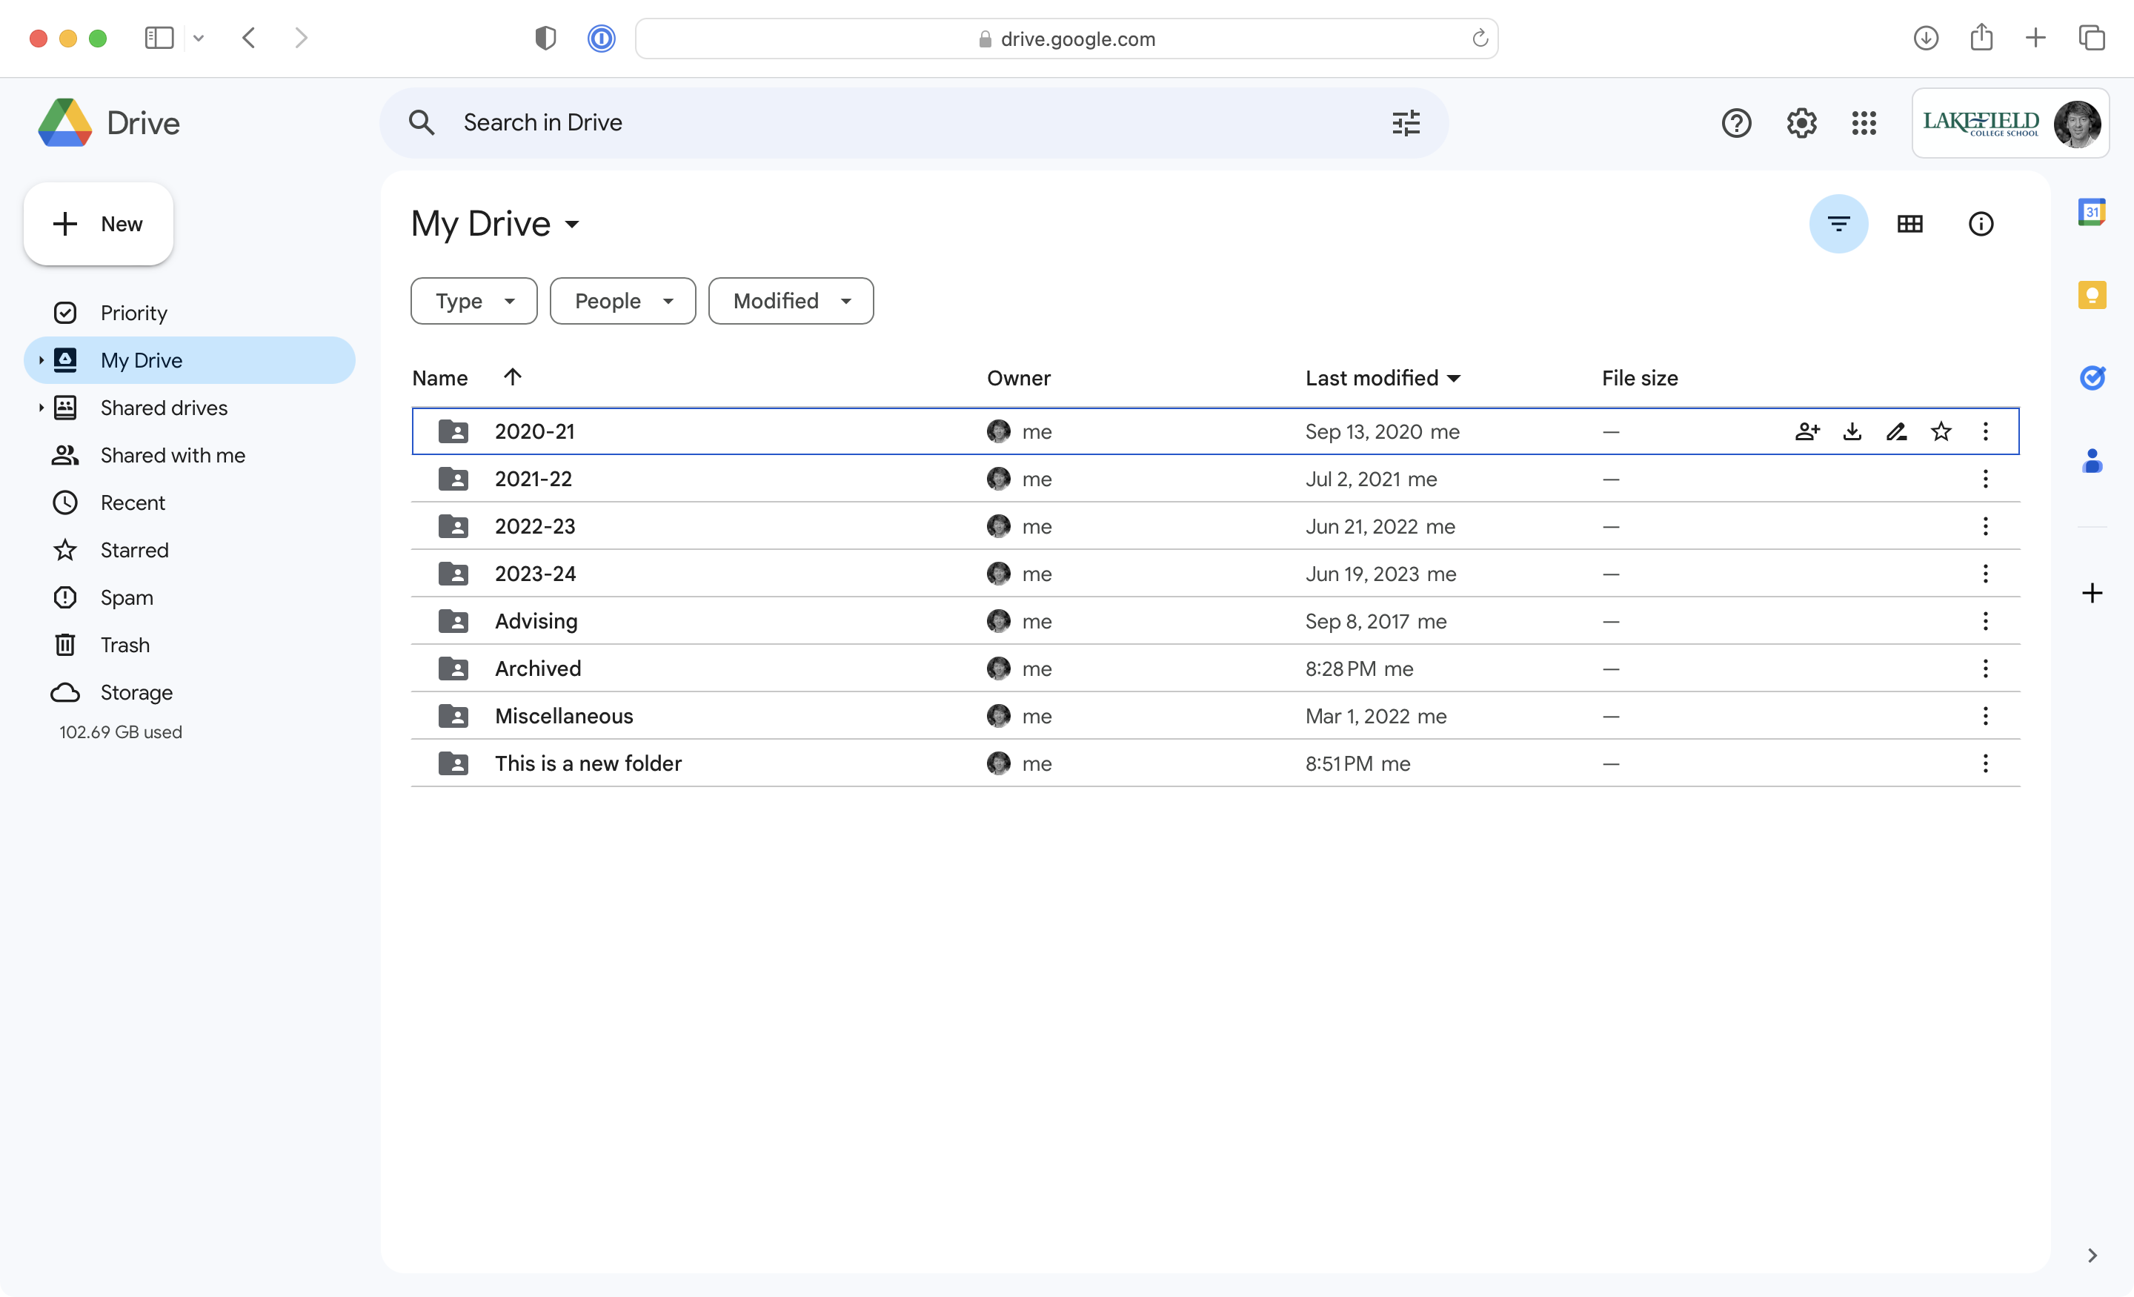Star the 2020-21 folder
Viewport: 2134px width, 1297px height.
[x=1942, y=431]
